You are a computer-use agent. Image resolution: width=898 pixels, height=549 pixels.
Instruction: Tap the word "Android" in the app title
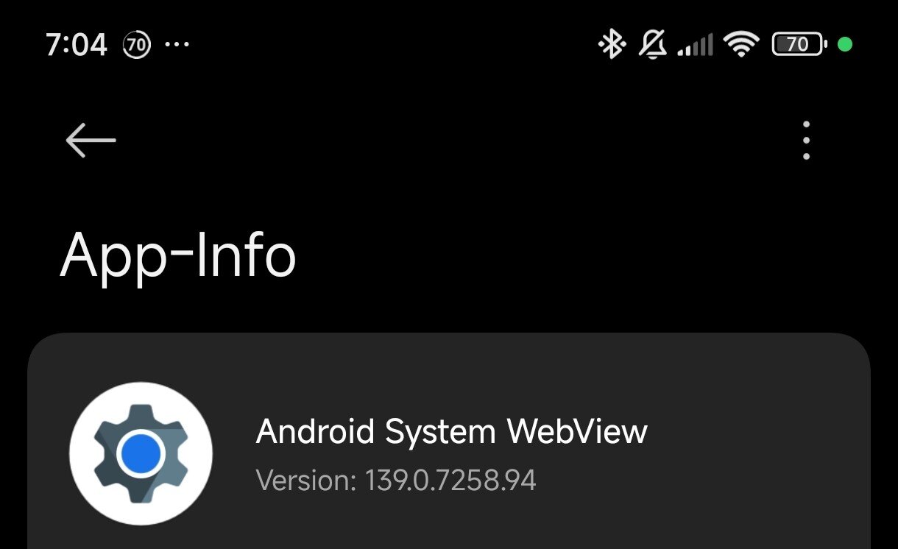pyautogui.click(x=316, y=431)
